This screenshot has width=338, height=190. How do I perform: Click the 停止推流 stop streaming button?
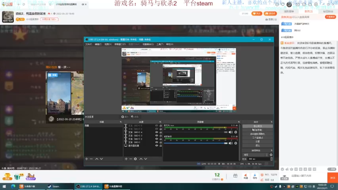tap(258, 126)
